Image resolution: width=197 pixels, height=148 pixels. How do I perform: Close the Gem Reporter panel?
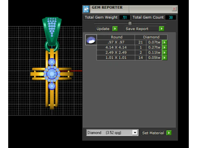pyautogui.click(x=174, y=9)
